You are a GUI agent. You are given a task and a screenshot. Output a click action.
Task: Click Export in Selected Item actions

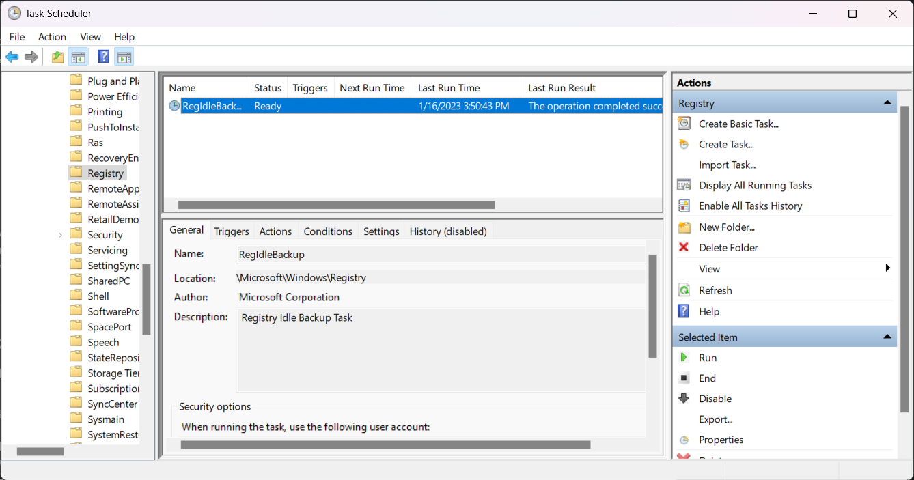coord(715,419)
